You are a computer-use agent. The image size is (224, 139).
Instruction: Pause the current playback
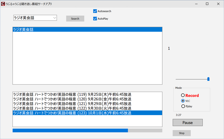pyautogui.click(x=187, y=123)
